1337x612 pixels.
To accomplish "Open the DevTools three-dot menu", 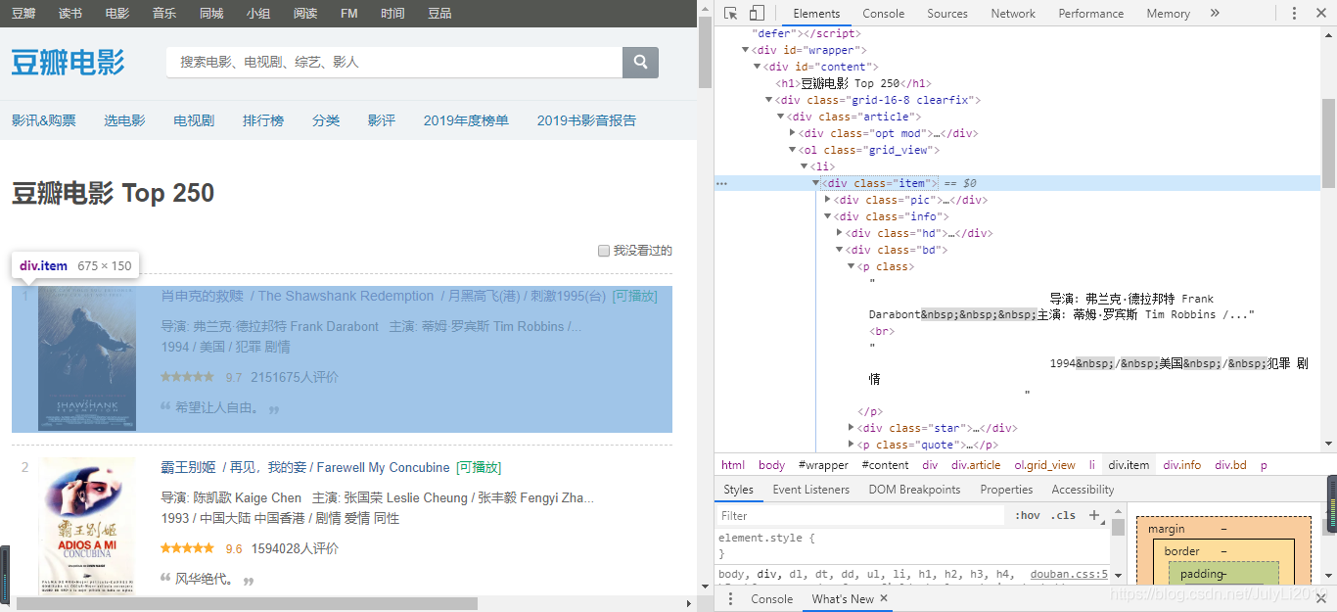I will pos(1294,14).
